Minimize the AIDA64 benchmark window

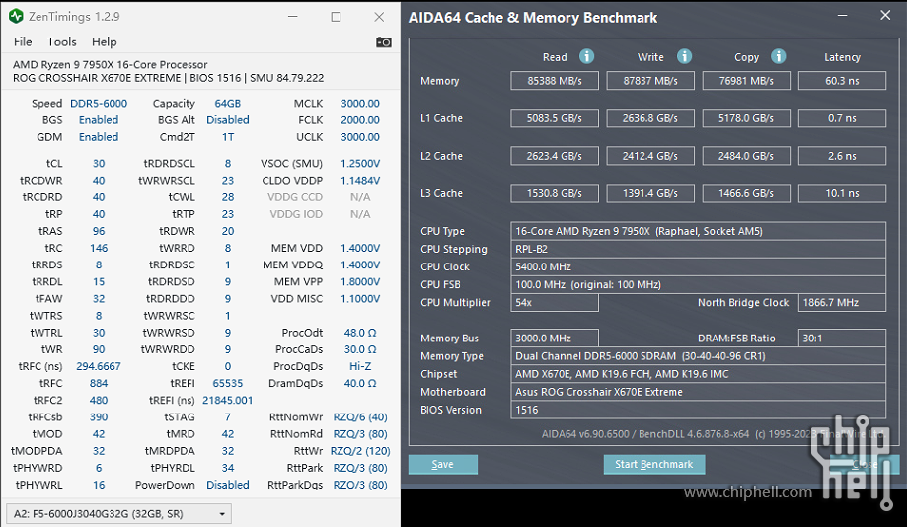tap(842, 16)
